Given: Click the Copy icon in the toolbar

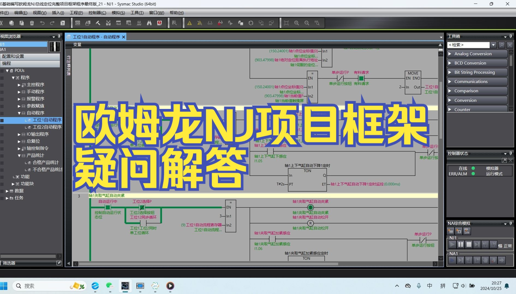Looking at the screenshot, I should 11,23.
